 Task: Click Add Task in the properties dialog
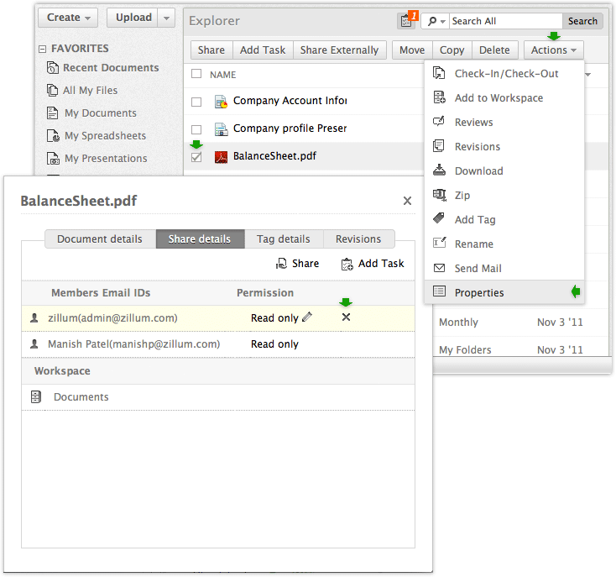point(373,264)
